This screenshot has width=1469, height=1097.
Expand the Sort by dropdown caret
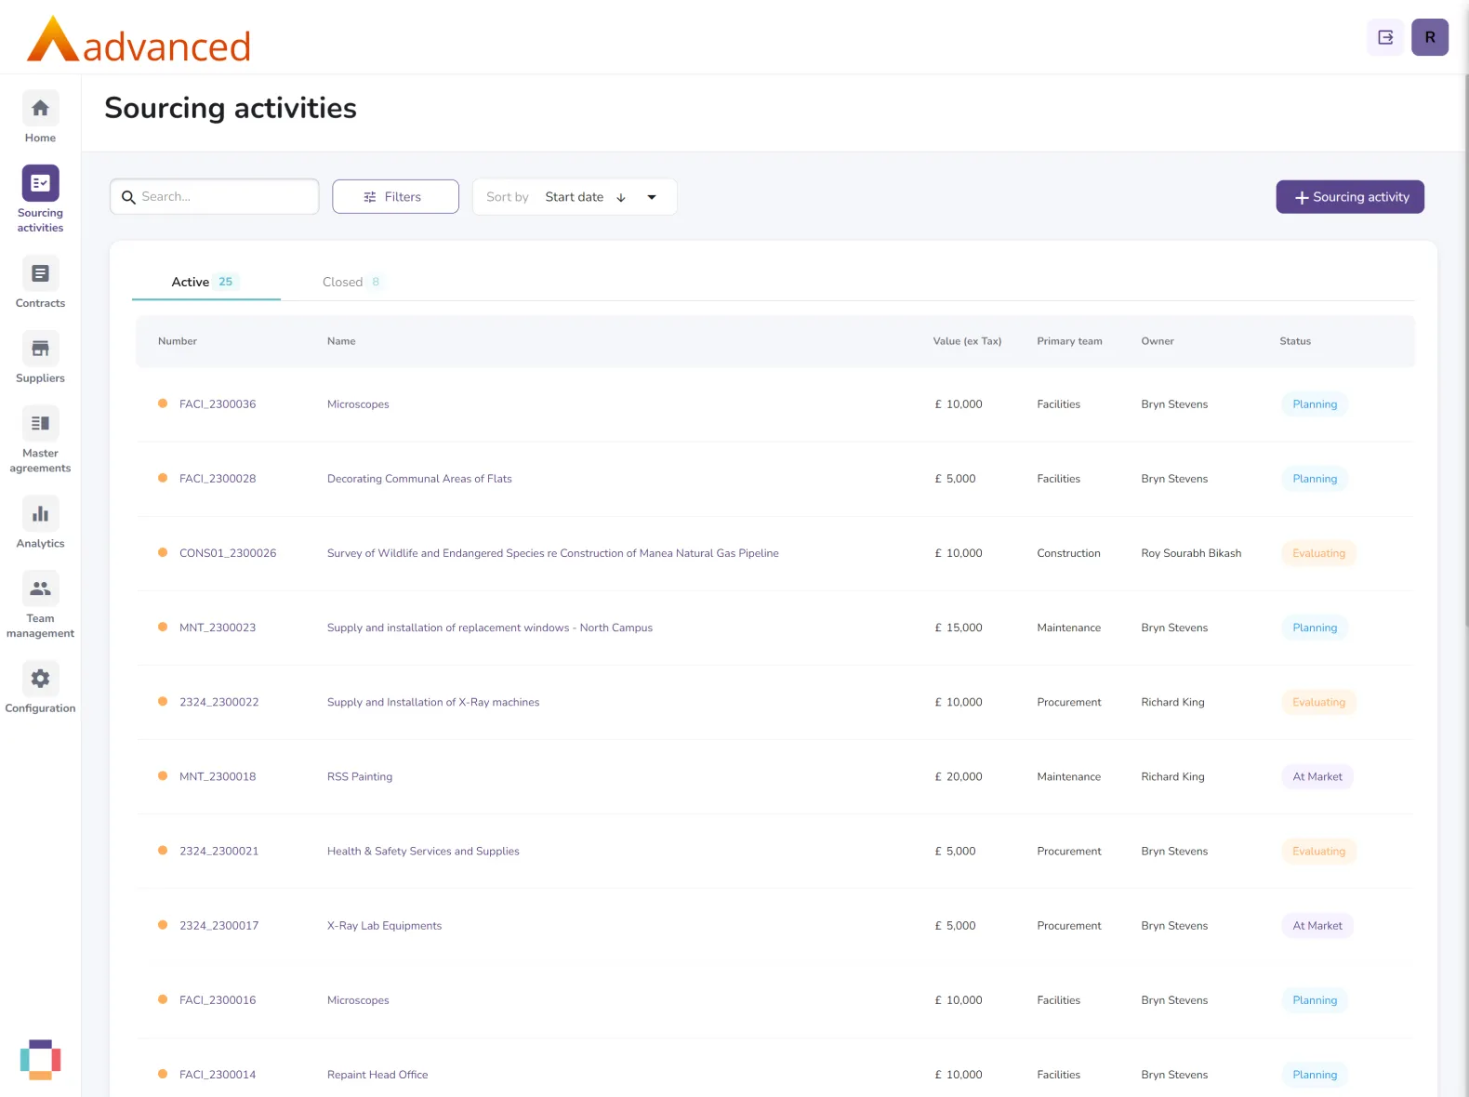(x=652, y=197)
